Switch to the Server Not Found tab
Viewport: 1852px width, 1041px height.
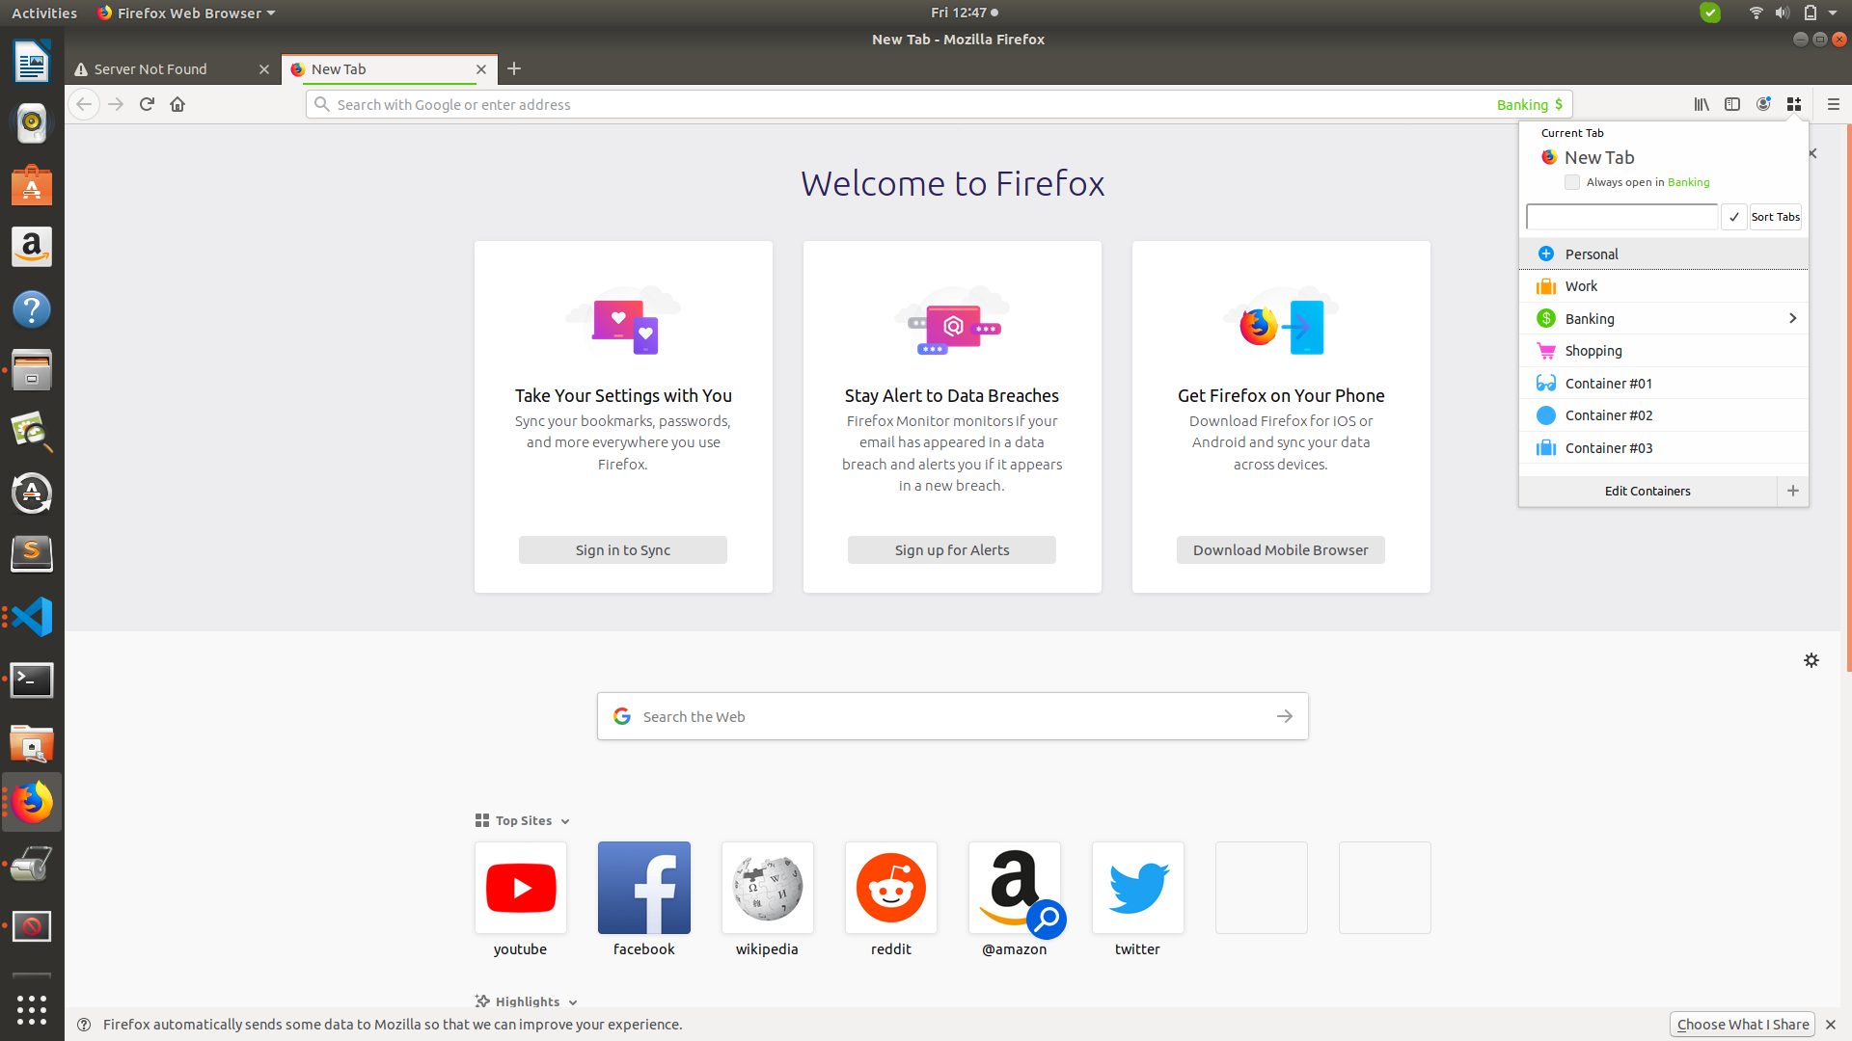coord(151,68)
